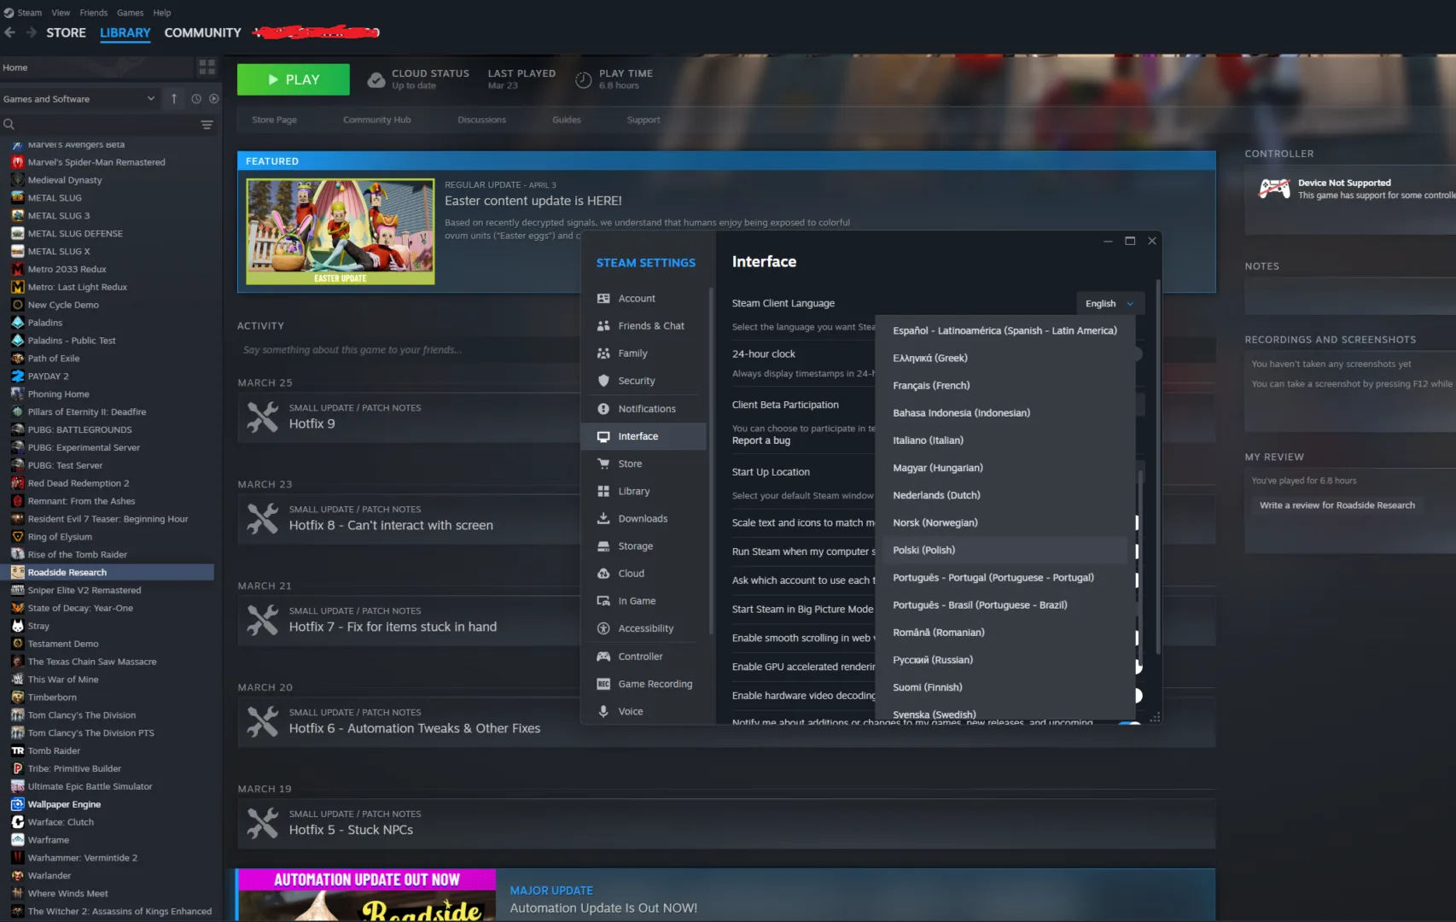The image size is (1456, 922).
Task: Click the clock icon to show recent games
Action: point(196,99)
